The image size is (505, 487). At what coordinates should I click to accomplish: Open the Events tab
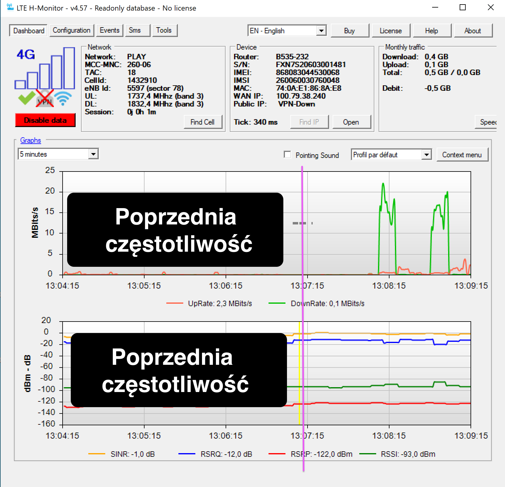tap(109, 30)
